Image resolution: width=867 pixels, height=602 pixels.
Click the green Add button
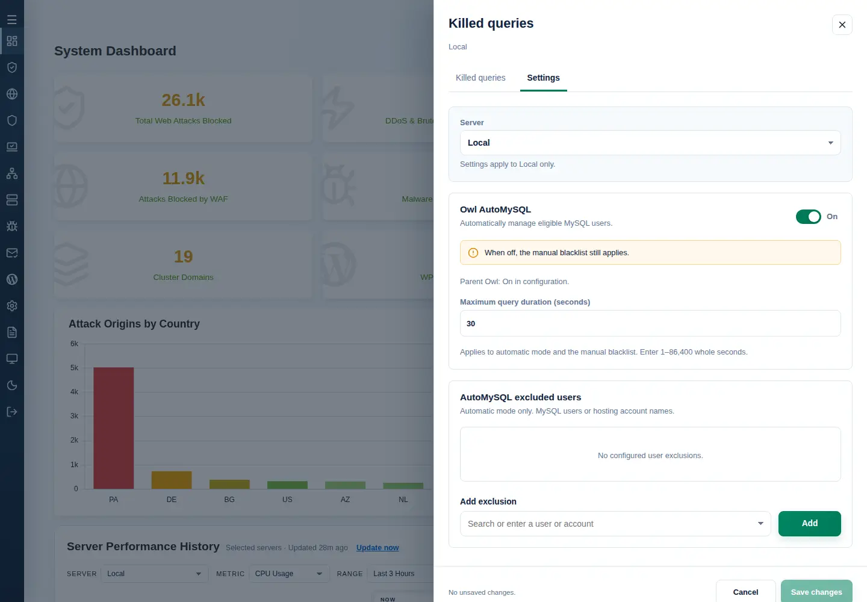click(x=810, y=524)
